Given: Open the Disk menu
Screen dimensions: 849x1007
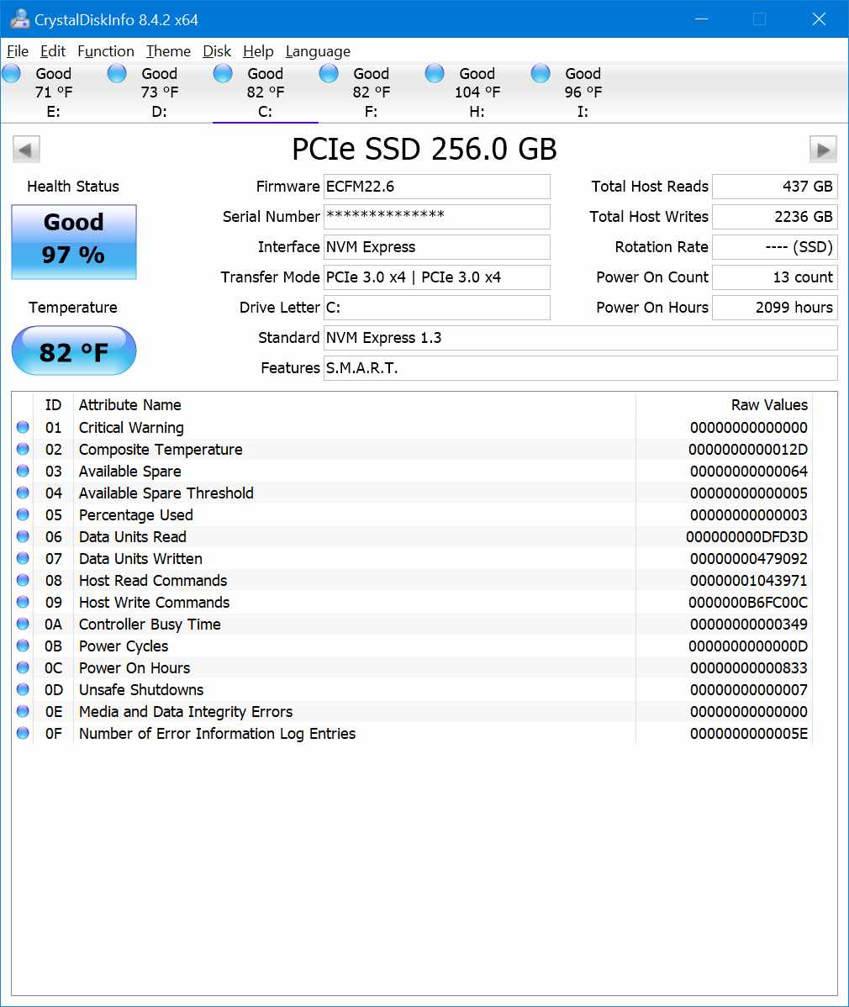Looking at the screenshot, I should [x=217, y=51].
